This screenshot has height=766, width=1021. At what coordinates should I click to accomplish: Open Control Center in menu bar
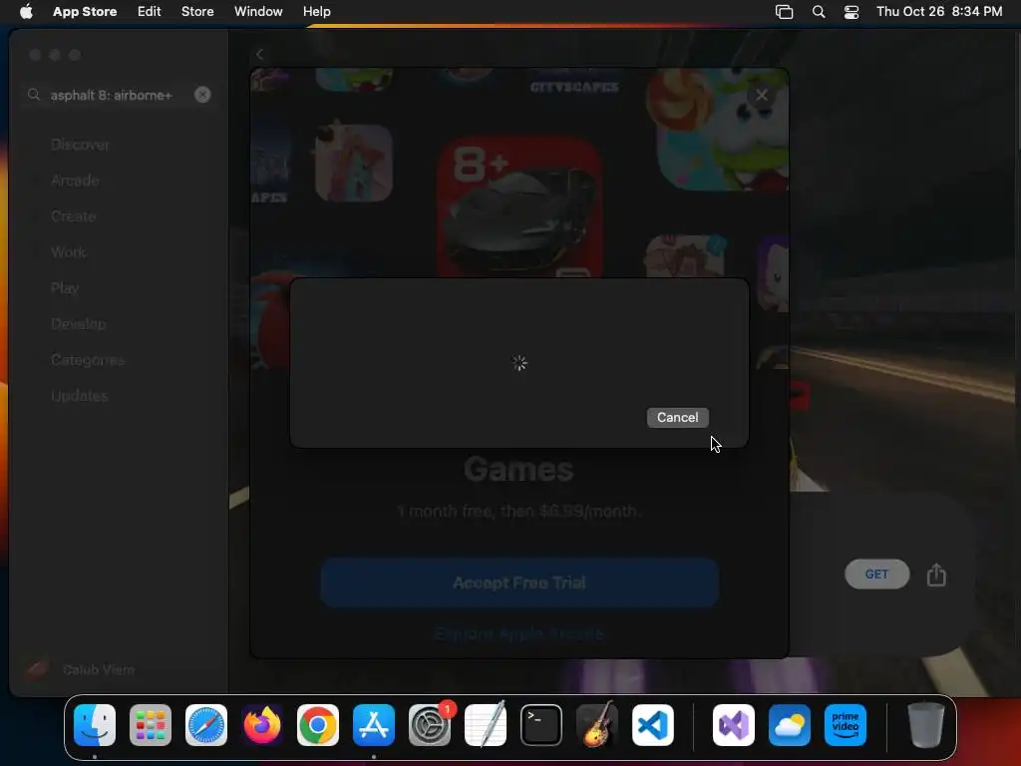[x=851, y=12]
